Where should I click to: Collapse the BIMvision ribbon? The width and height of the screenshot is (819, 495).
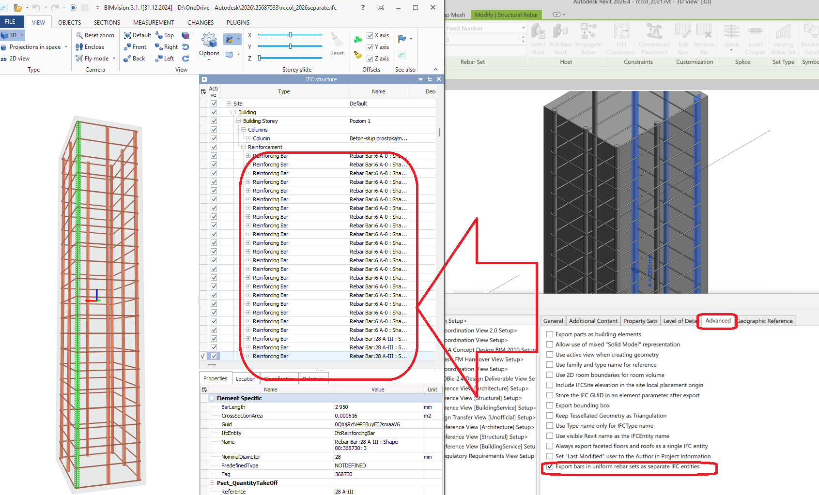click(435, 70)
